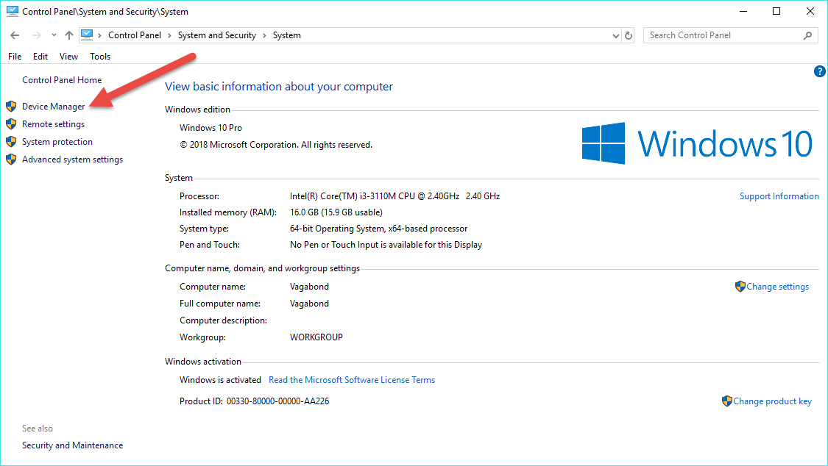Open the View menu

point(68,57)
